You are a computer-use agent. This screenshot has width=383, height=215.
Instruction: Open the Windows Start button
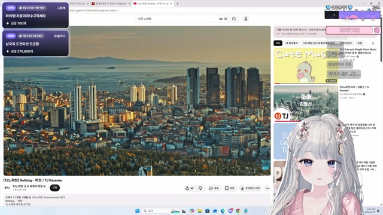137,211
